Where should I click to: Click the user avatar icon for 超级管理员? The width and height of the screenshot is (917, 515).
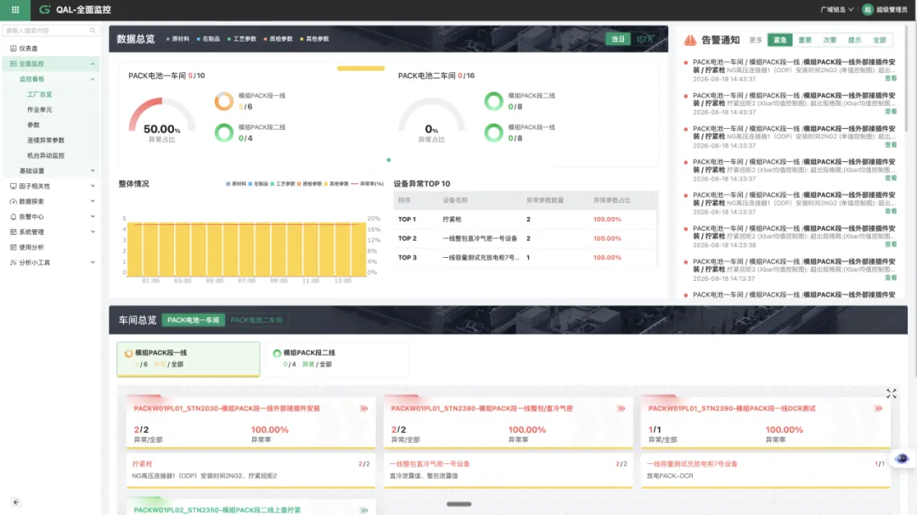[x=867, y=9]
